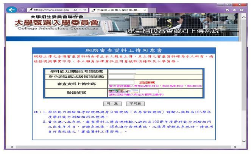
Task: Click the go arrow in the address bar
Action: point(85,10)
